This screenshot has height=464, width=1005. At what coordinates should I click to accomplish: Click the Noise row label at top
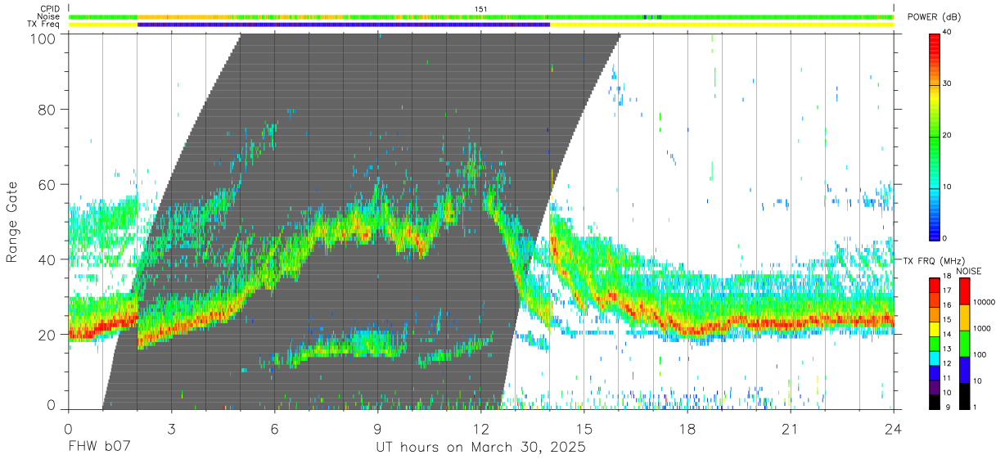[x=50, y=16]
